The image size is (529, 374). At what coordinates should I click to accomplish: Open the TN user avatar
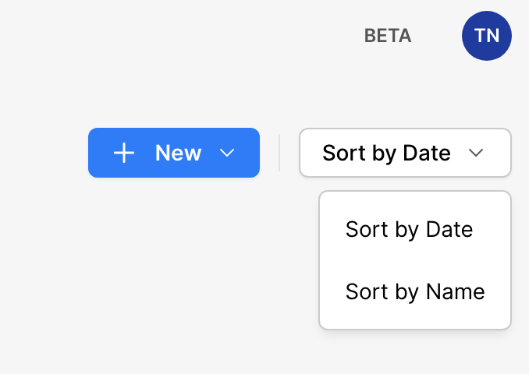pos(486,36)
